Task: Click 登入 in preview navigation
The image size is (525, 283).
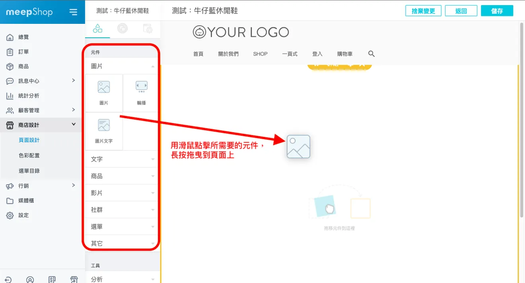Action: click(x=317, y=54)
